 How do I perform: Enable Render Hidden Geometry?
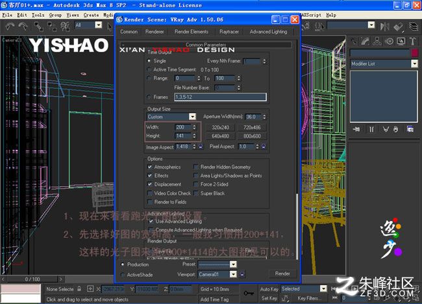[196, 167]
